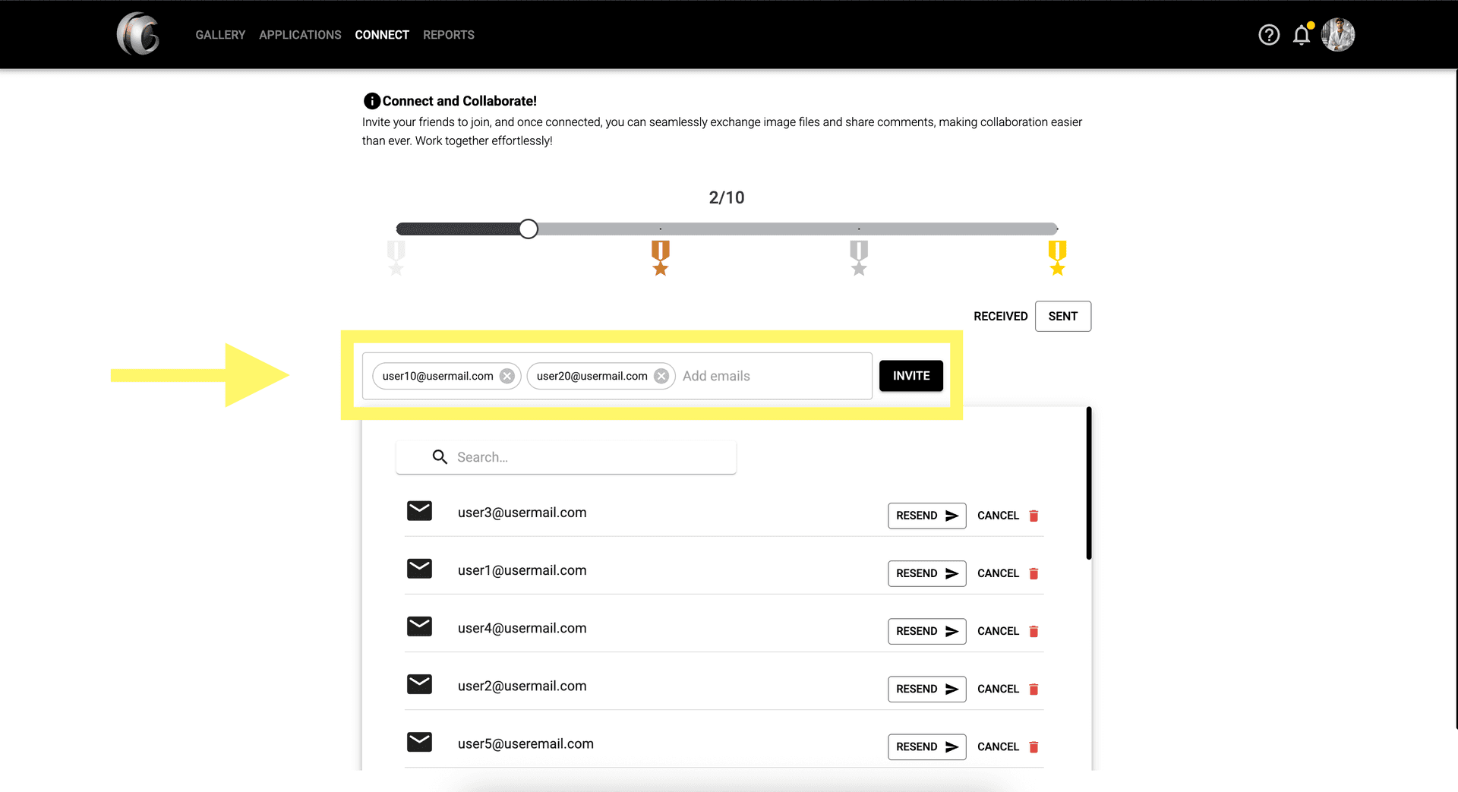This screenshot has height=792, width=1458.
Task: Resend invitation to user2@usermail.com
Action: (926, 689)
